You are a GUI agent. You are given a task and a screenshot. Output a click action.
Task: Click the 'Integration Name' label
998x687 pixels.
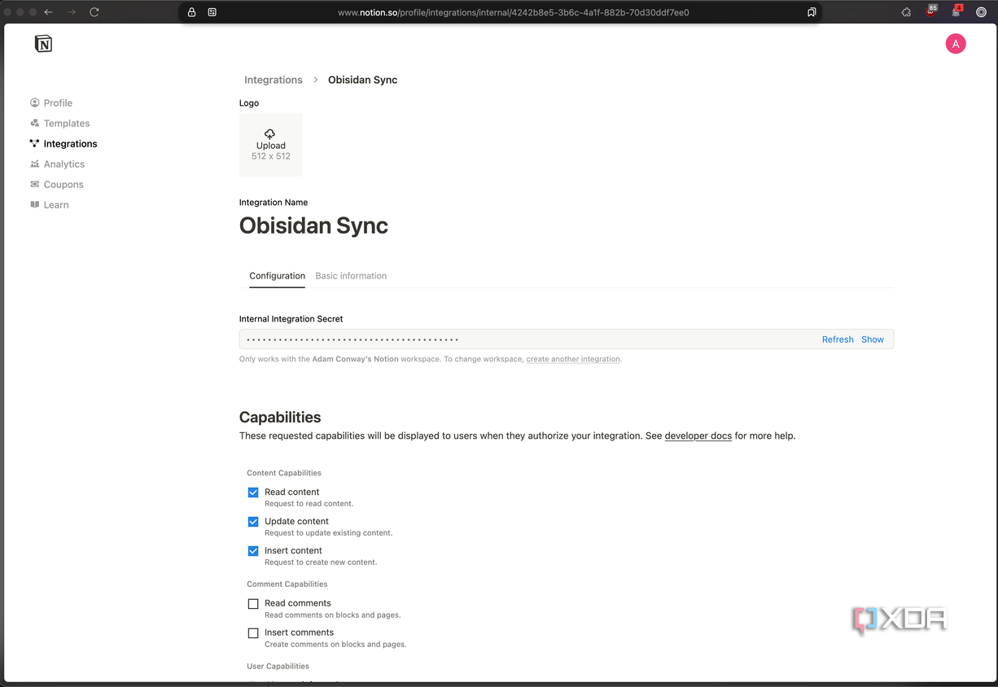274,203
